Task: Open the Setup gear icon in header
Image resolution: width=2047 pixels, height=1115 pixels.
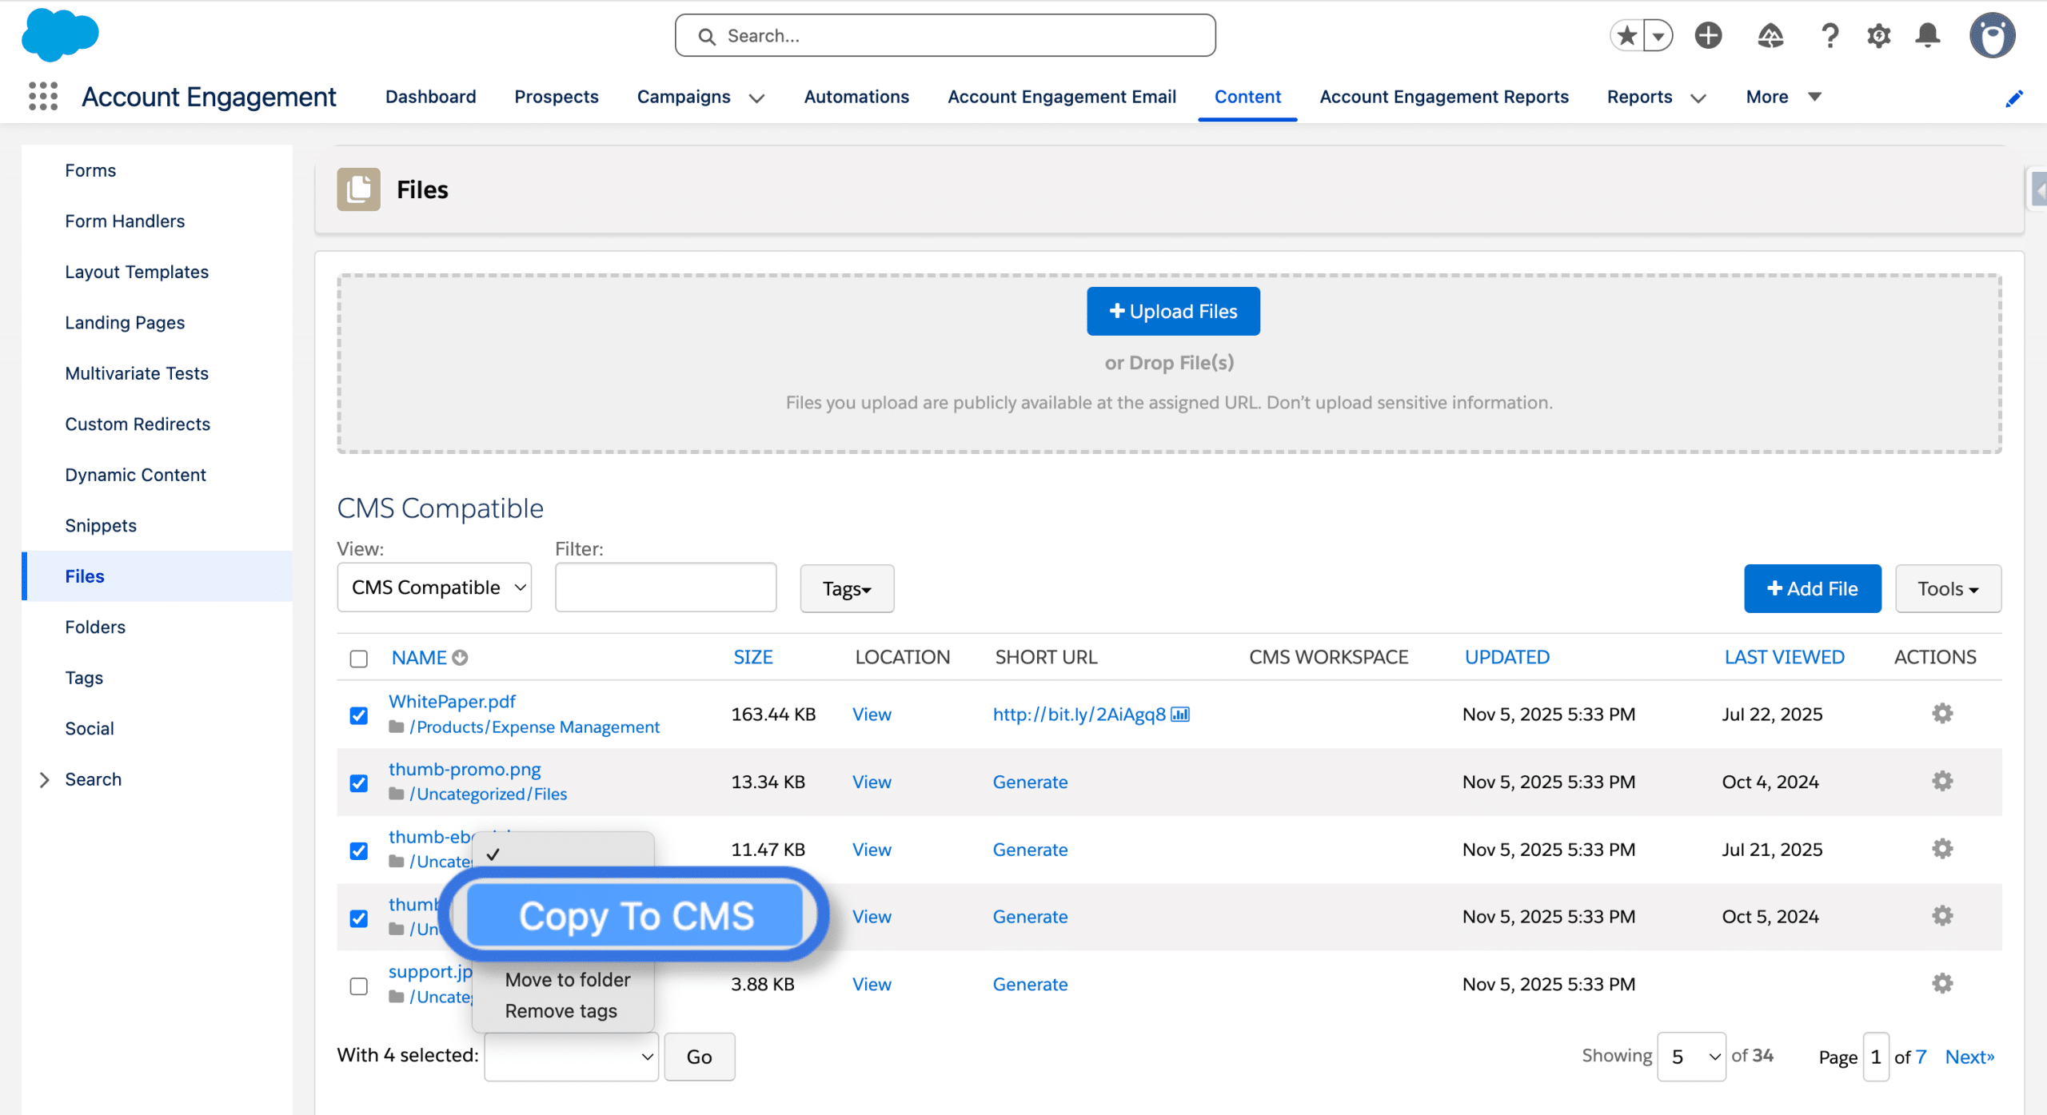Action: pyautogui.click(x=1879, y=36)
